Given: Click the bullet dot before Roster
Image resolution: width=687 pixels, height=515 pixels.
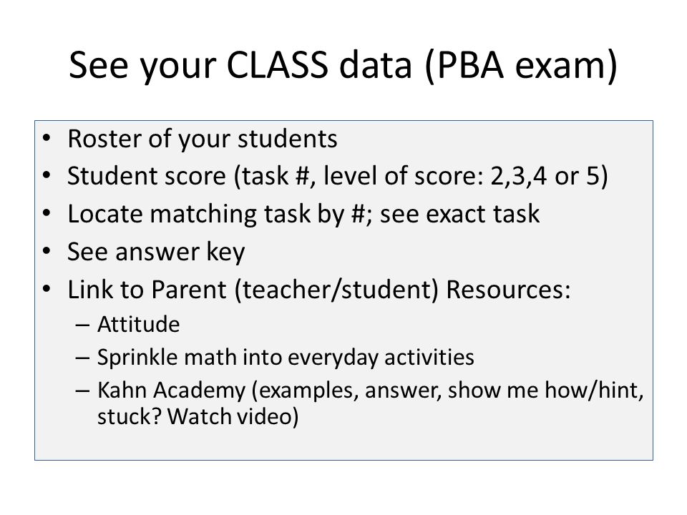Looking at the screenshot, I should pyautogui.click(x=47, y=139).
